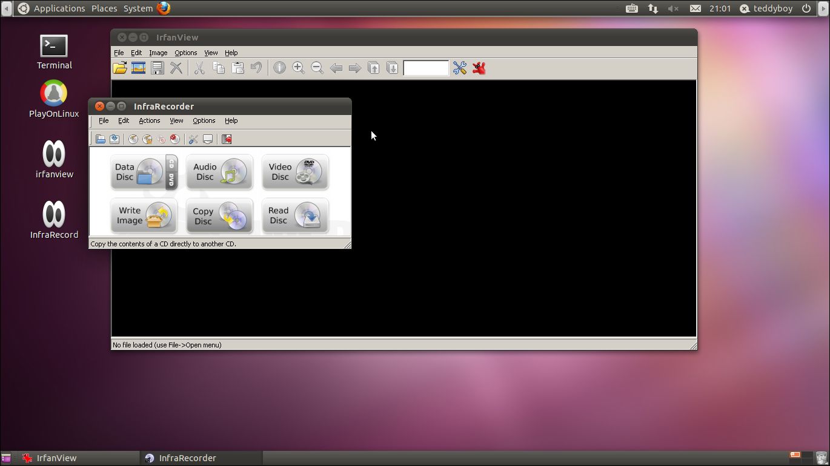Open the Actions menu in InfraRecorder
830x466 pixels.
tap(149, 120)
